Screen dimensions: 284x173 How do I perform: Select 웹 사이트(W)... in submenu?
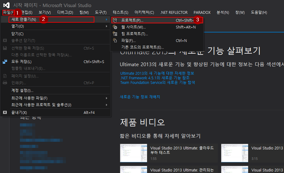157,27
